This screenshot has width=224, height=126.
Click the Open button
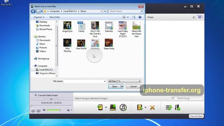pos(114,86)
